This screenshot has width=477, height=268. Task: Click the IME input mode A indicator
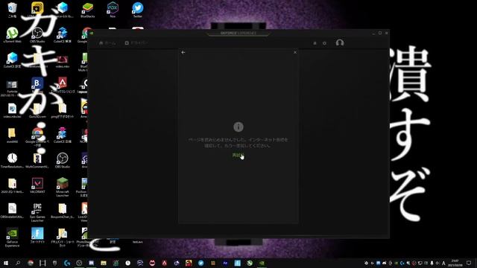[x=443, y=263]
